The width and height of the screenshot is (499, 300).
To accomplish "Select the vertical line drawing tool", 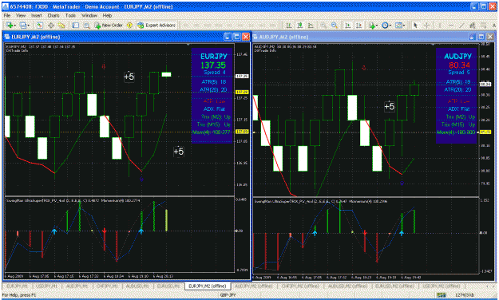I will point(440,25).
